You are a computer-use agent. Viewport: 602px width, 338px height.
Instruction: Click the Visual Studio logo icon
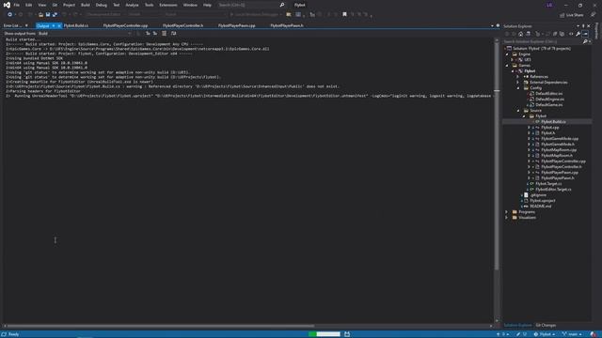(7, 5)
